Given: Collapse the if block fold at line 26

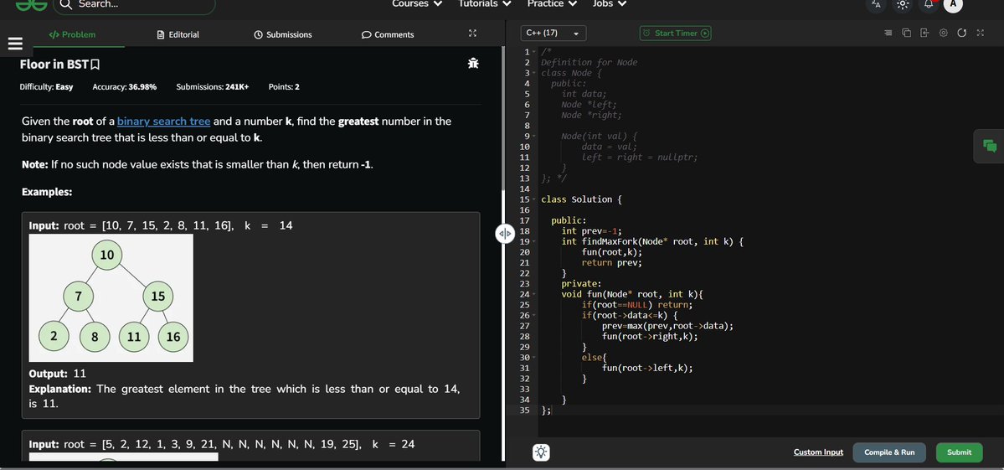Looking at the screenshot, I should pos(534,315).
